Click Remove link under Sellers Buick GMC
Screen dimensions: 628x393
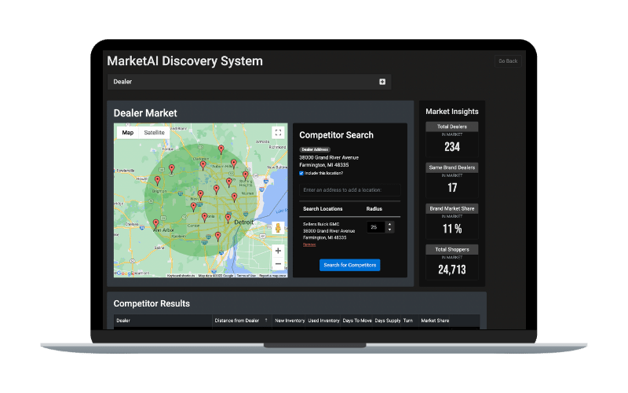(x=309, y=244)
